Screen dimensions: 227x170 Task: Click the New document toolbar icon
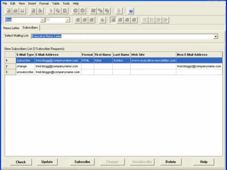tap(9, 11)
